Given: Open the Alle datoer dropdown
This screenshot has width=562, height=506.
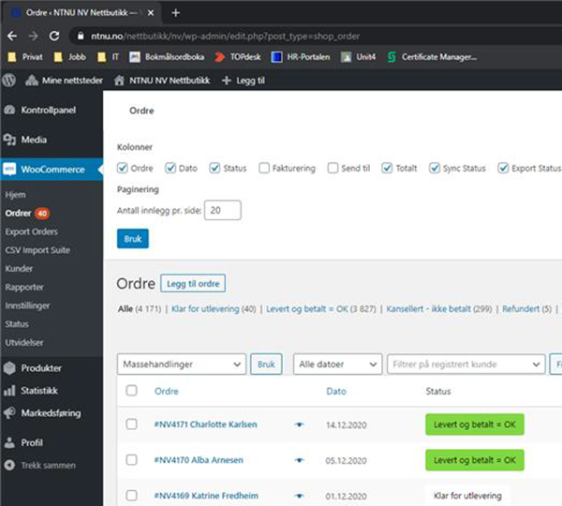Looking at the screenshot, I should click(x=337, y=365).
